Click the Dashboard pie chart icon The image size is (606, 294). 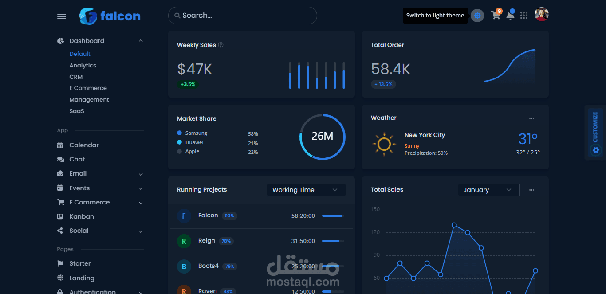(61, 41)
